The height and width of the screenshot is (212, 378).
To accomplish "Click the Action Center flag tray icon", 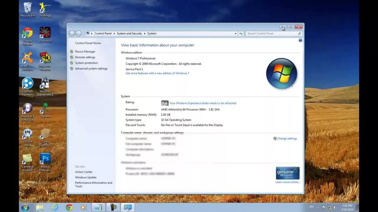I will coord(324,207).
